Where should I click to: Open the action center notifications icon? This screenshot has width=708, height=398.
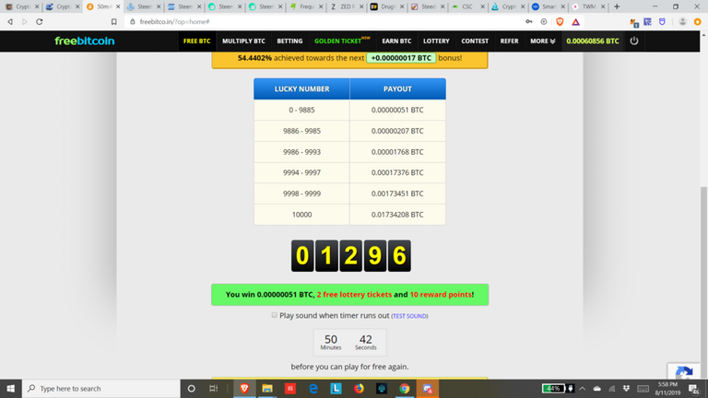click(694, 389)
